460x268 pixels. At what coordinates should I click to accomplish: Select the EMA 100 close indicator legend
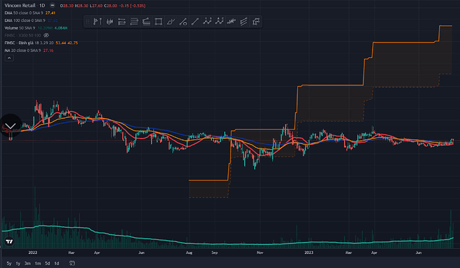(25, 21)
